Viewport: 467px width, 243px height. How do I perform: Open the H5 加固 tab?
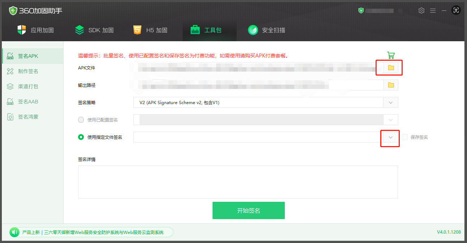[150, 30]
